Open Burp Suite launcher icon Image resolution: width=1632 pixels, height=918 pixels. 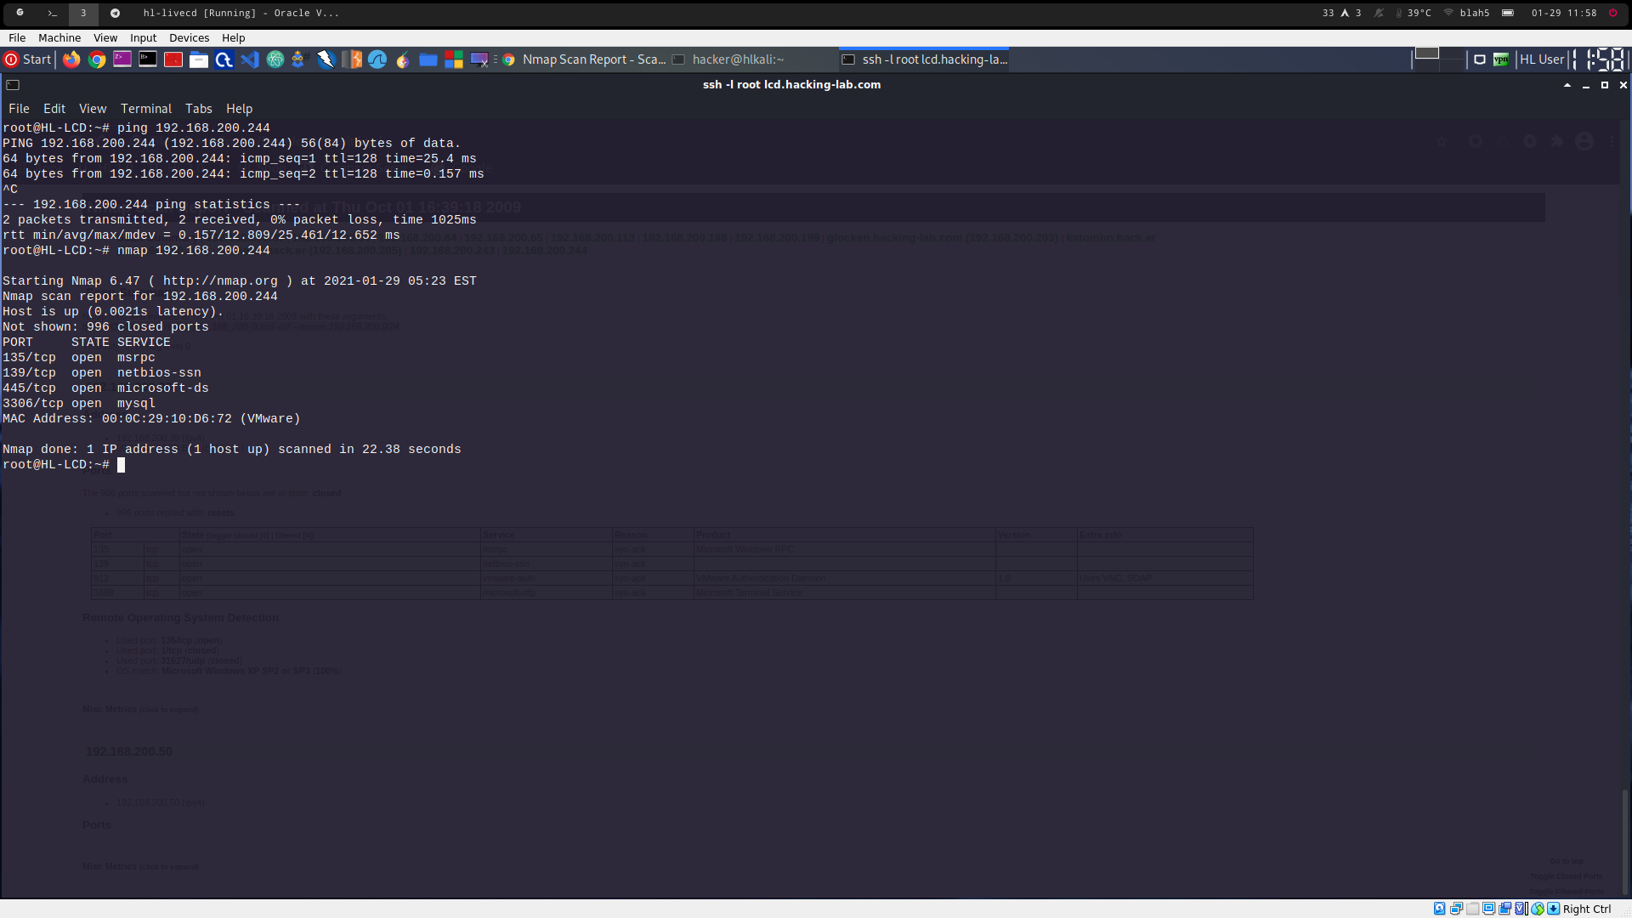tap(352, 59)
